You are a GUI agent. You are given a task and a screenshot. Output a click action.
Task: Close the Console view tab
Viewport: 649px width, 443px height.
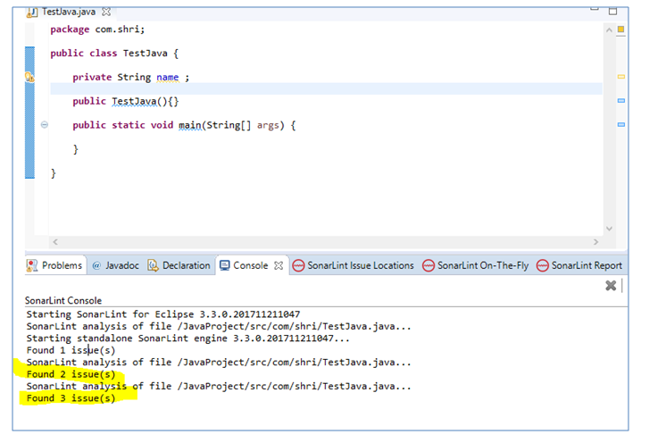279,265
